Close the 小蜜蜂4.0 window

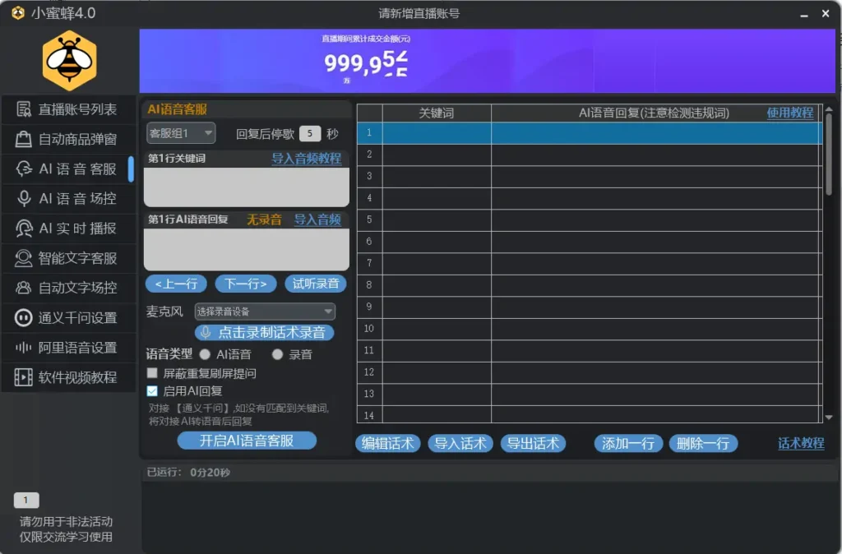coord(826,13)
